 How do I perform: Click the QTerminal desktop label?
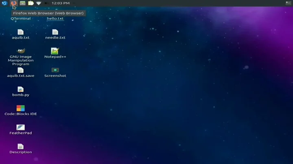20,19
